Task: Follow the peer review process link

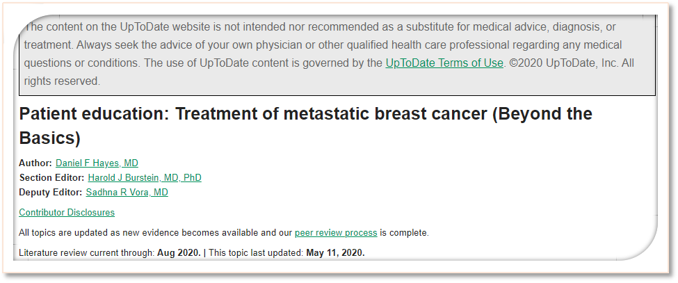Action: pos(336,233)
